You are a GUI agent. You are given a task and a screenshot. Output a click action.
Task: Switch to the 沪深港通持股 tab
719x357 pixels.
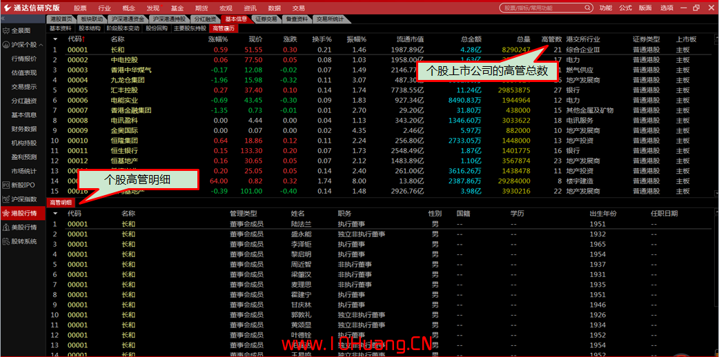[x=169, y=19]
